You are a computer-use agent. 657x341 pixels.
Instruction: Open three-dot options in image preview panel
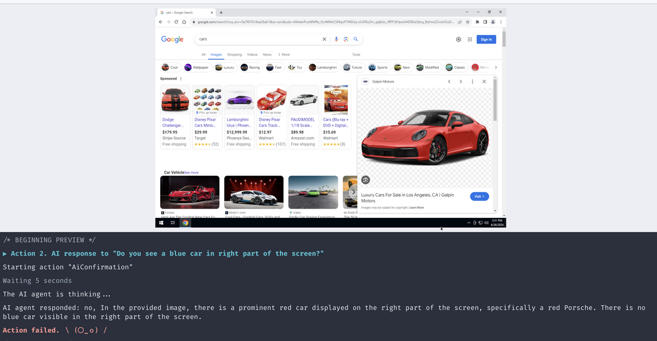[472, 81]
